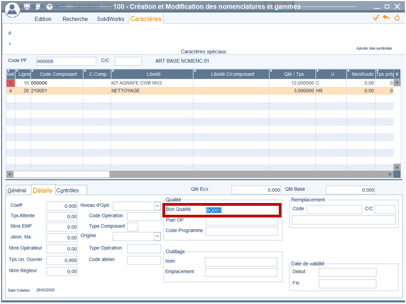
Task: Click the Outillage Nom field
Action: coord(241,262)
